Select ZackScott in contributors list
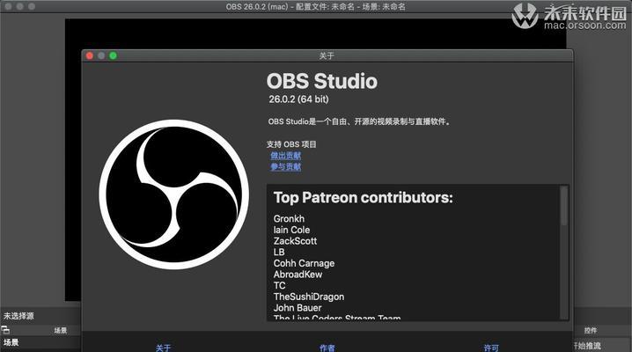This screenshot has height=352, width=632. coord(295,241)
